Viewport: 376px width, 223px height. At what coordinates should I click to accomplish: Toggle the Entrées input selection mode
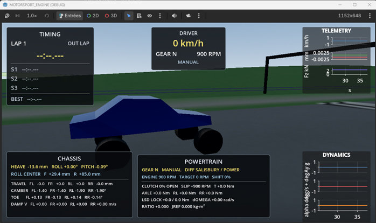coord(70,16)
